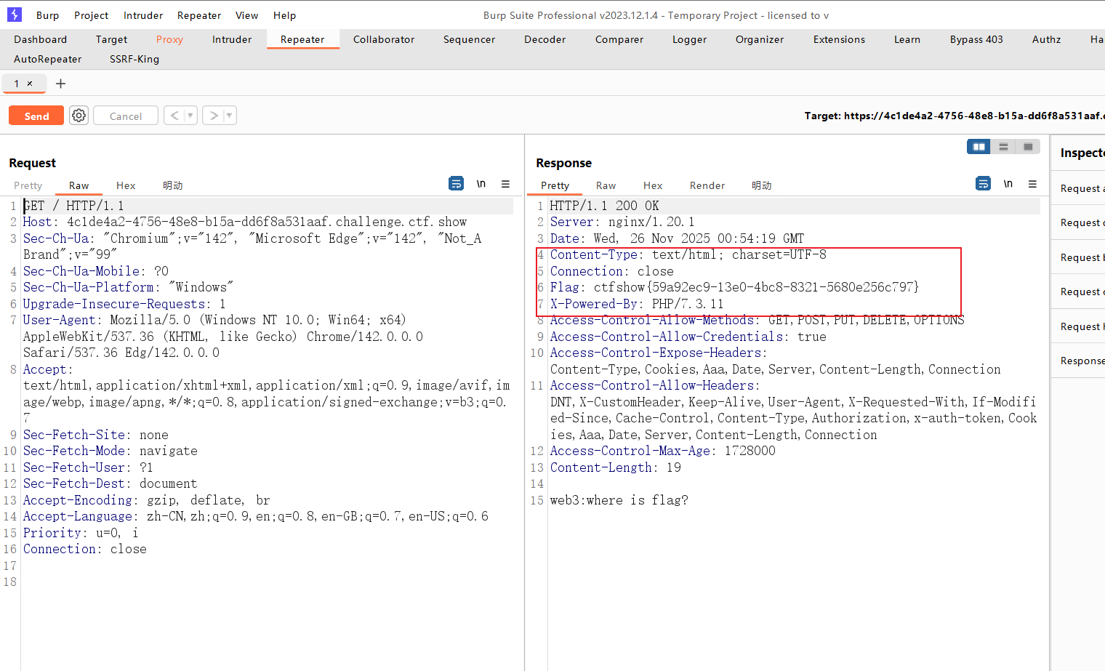Click the Flag header ctfshow value
This screenshot has height=671, width=1105.
click(x=756, y=287)
